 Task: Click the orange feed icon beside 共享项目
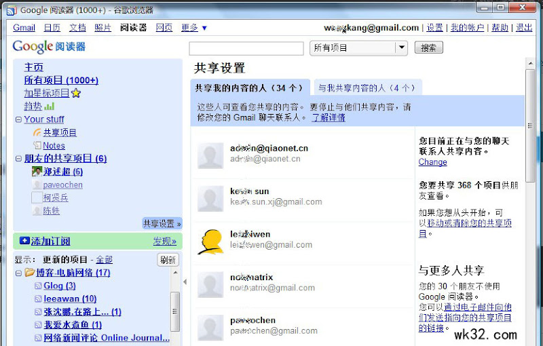[37, 132]
